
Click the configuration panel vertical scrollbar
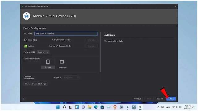coord(100,52)
